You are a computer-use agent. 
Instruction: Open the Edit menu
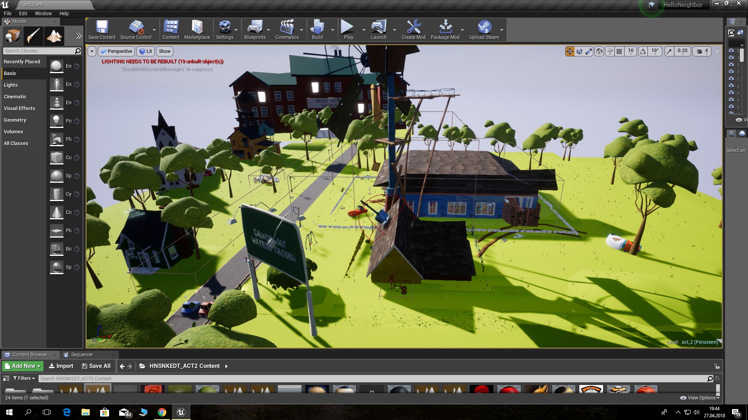click(x=23, y=13)
